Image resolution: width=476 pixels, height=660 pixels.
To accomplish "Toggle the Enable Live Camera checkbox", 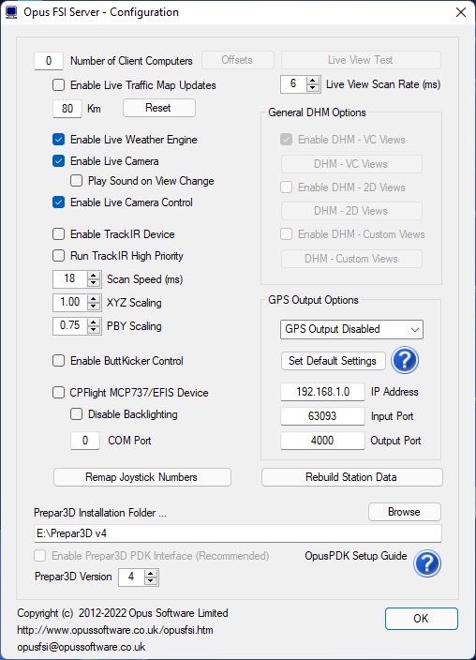I will point(58,161).
